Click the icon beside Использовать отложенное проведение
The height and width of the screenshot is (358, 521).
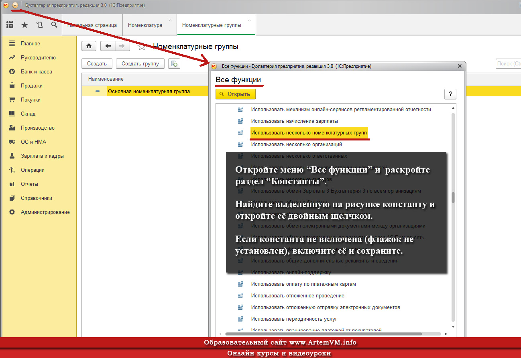[240, 295]
